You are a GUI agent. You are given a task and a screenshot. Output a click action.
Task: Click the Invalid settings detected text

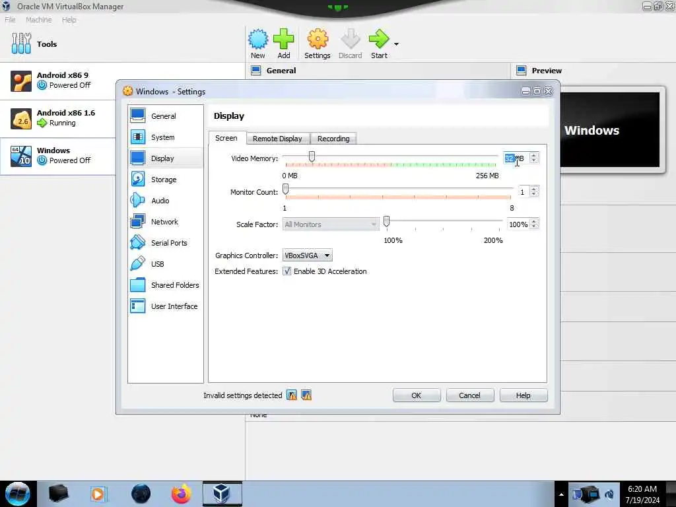tap(243, 395)
